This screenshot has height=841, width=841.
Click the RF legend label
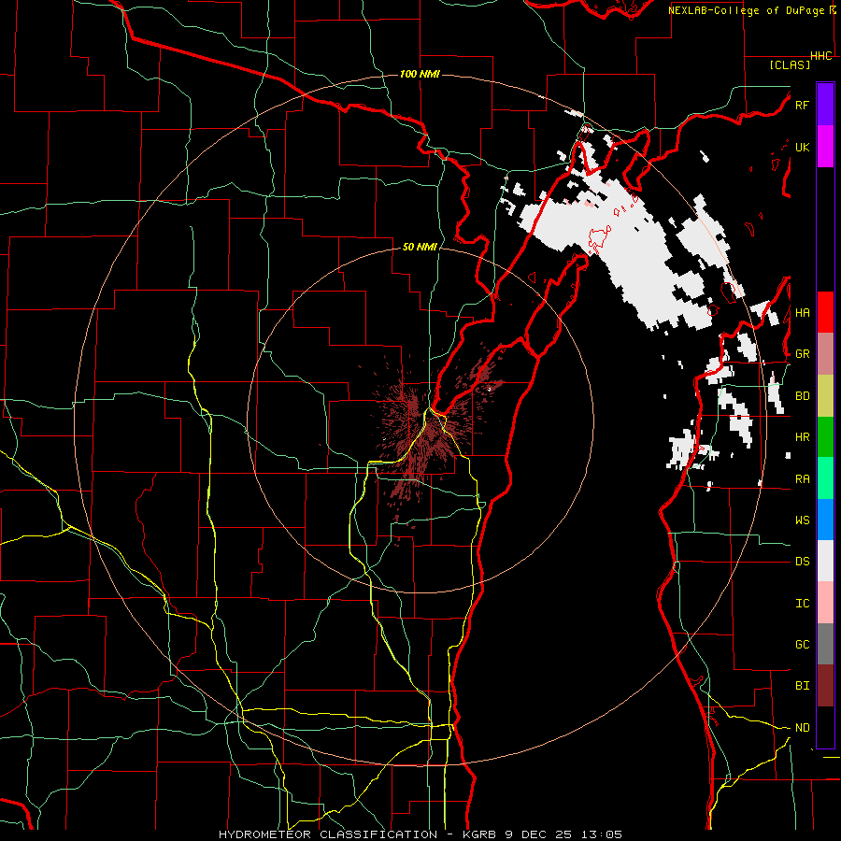coord(802,105)
